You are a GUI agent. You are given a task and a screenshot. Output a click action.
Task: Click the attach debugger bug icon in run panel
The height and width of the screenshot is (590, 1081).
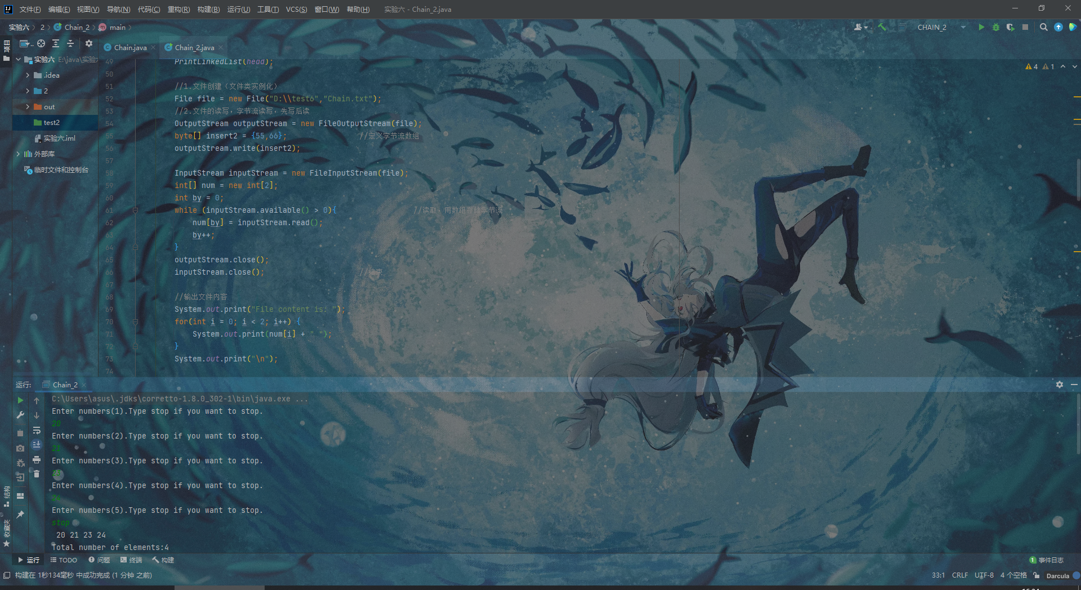tap(20, 463)
